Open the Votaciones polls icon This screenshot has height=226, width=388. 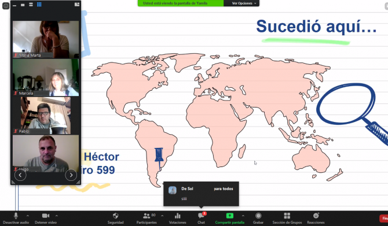177,218
